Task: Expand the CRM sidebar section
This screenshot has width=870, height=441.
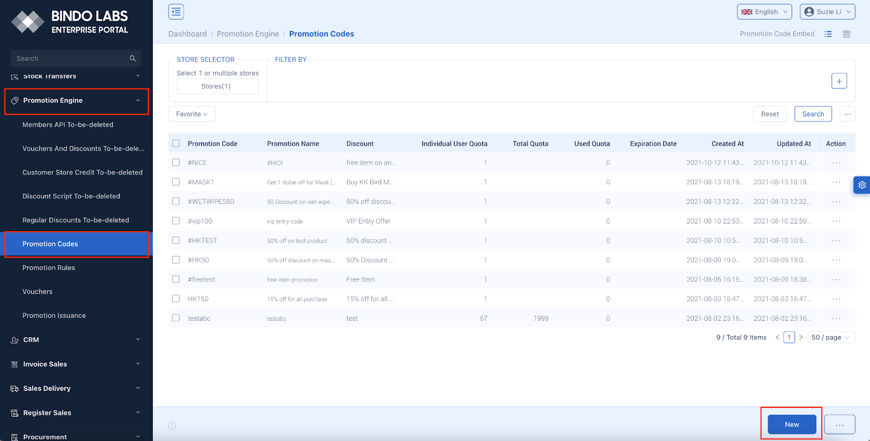Action: pos(76,340)
